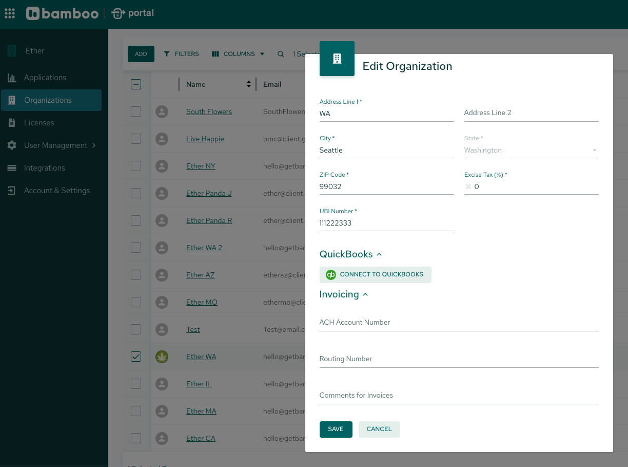This screenshot has height=467, width=628.
Task: Open the State dropdown showing Washington
Action: tap(531, 151)
